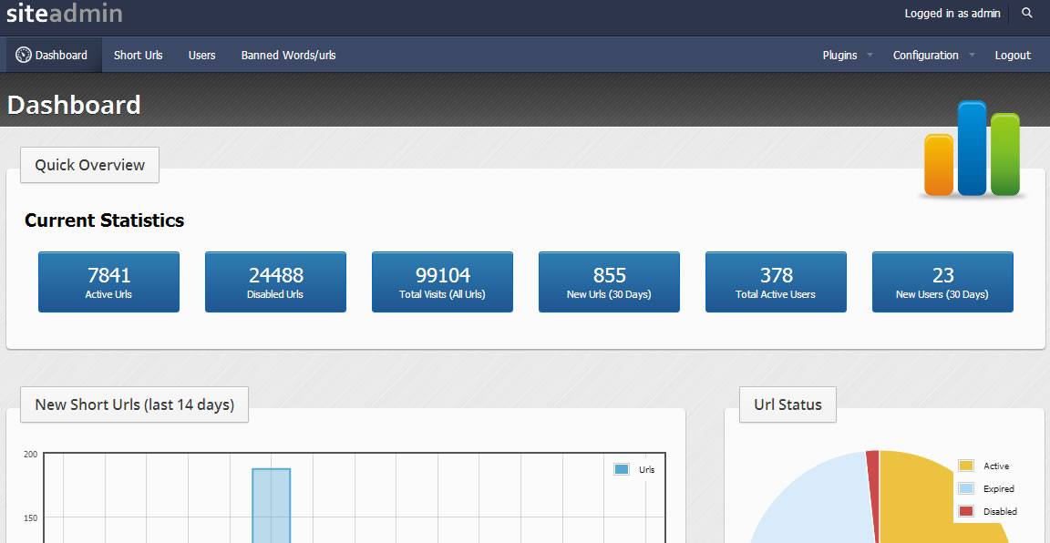1050x543 pixels.
Task: Open the Total Active Users tile
Action: pyautogui.click(x=776, y=282)
